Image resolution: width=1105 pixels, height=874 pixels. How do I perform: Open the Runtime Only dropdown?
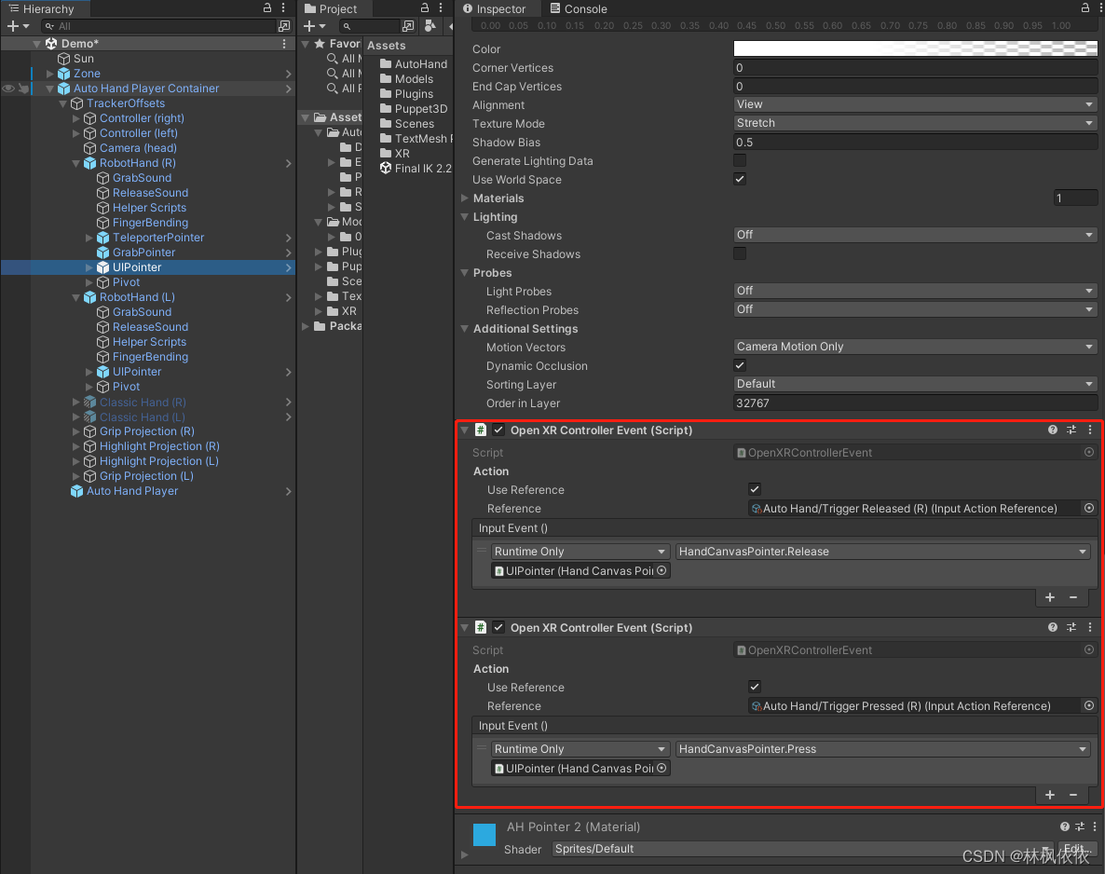(580, 551)
